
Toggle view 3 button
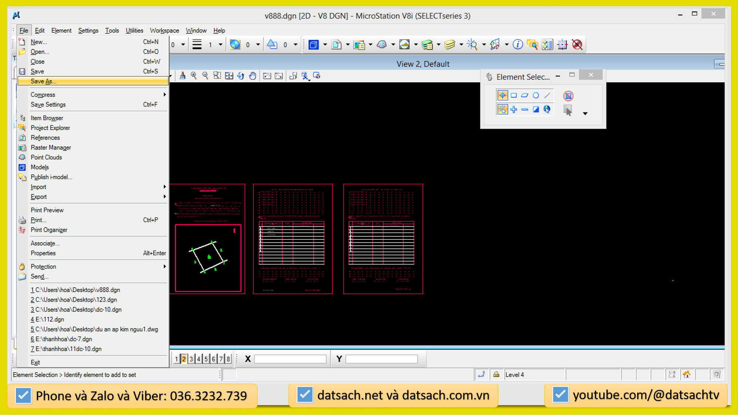click(x=191, y=359)
